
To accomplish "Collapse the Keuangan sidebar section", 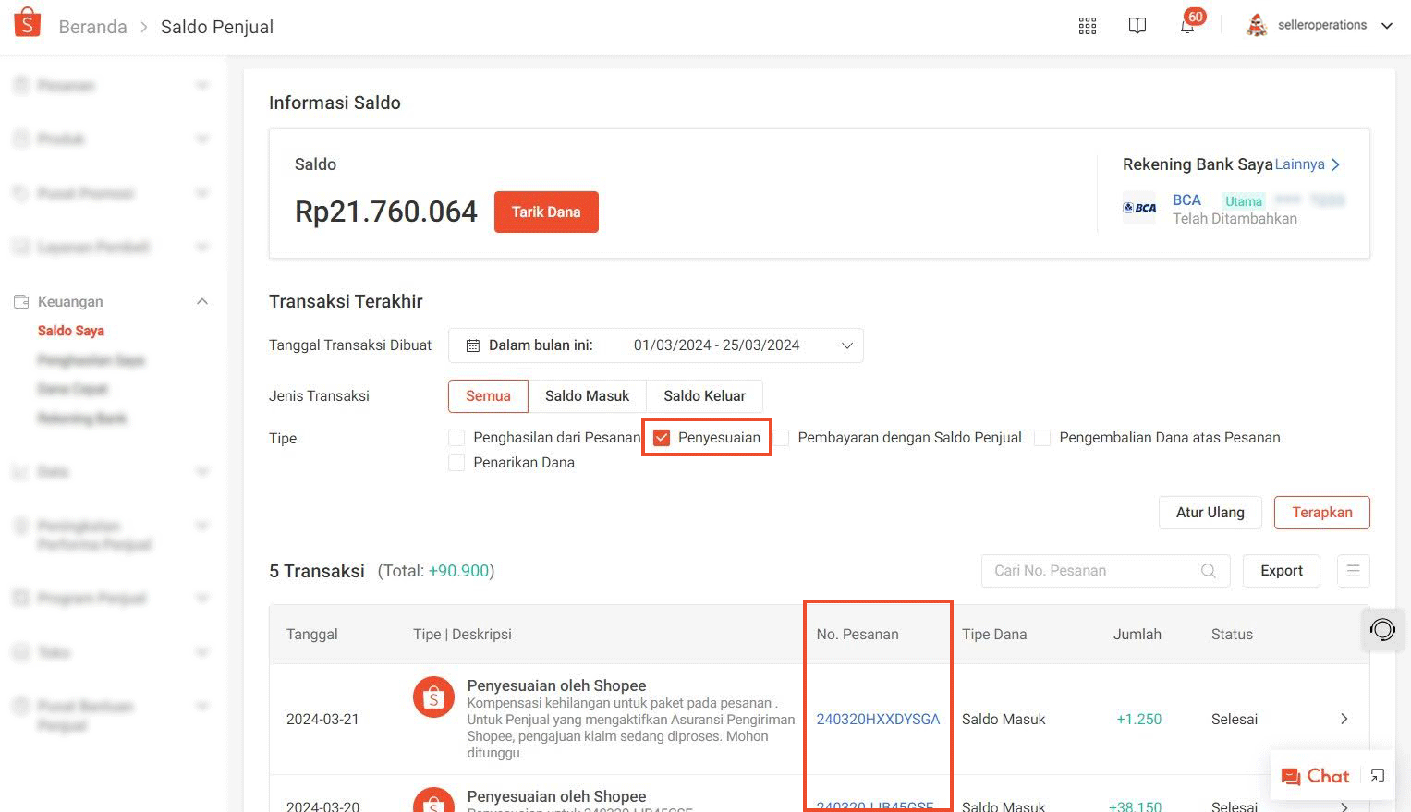I will 202,302.
